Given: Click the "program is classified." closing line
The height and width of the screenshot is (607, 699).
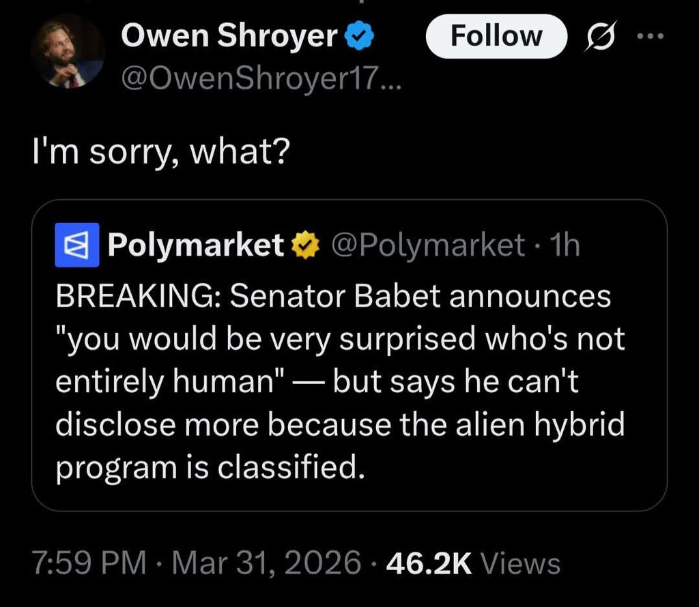Looking at the screenshot, I should click(x=207, y=467).
